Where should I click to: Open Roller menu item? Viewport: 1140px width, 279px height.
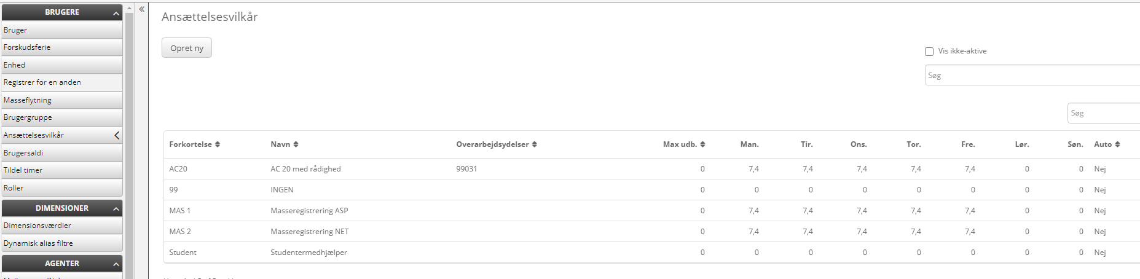[14, 188]
